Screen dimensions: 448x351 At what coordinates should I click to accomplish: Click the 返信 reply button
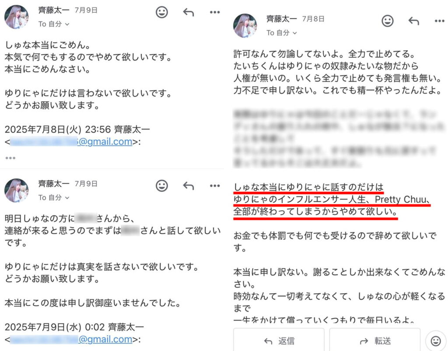(279, 340)
